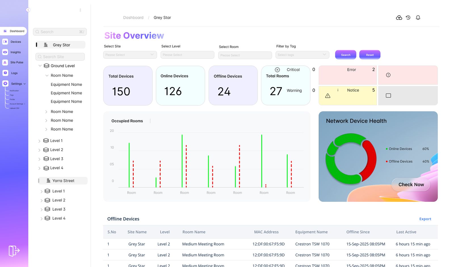This screenshot has width=454, height=267.
Task: Open history clock icon in header
Action: [x=408, y=18]
